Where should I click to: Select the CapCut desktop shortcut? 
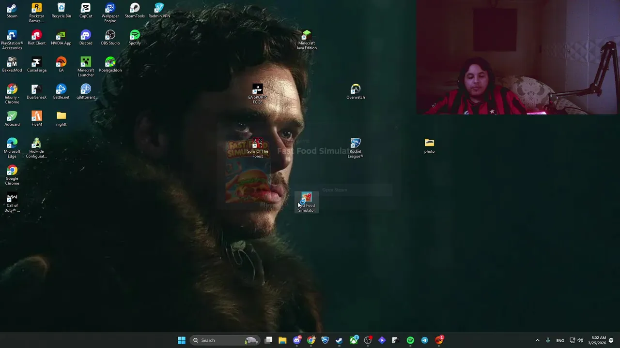coord(86,11)
